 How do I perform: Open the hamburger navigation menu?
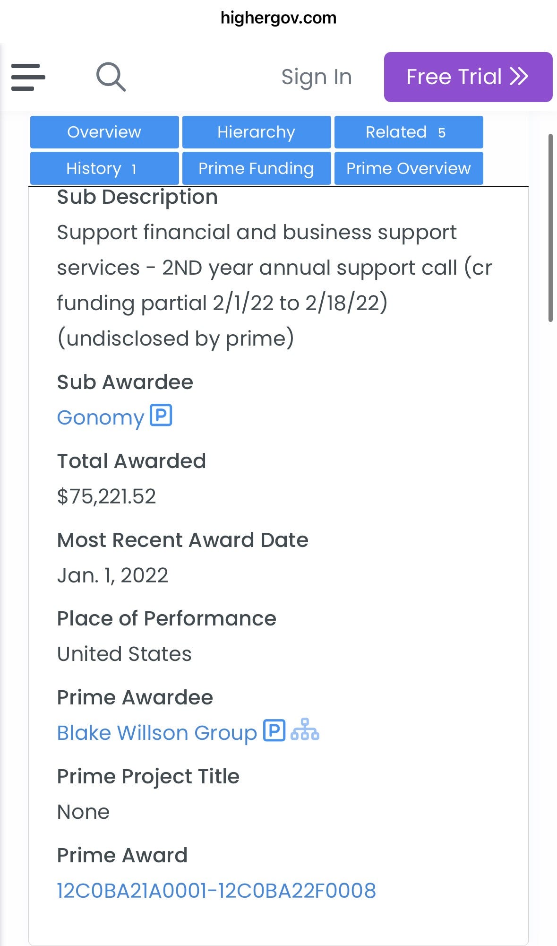point(28,77)
